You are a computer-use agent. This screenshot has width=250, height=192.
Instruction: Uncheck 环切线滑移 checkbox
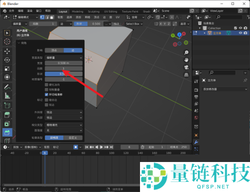click(x=46, y=94)
